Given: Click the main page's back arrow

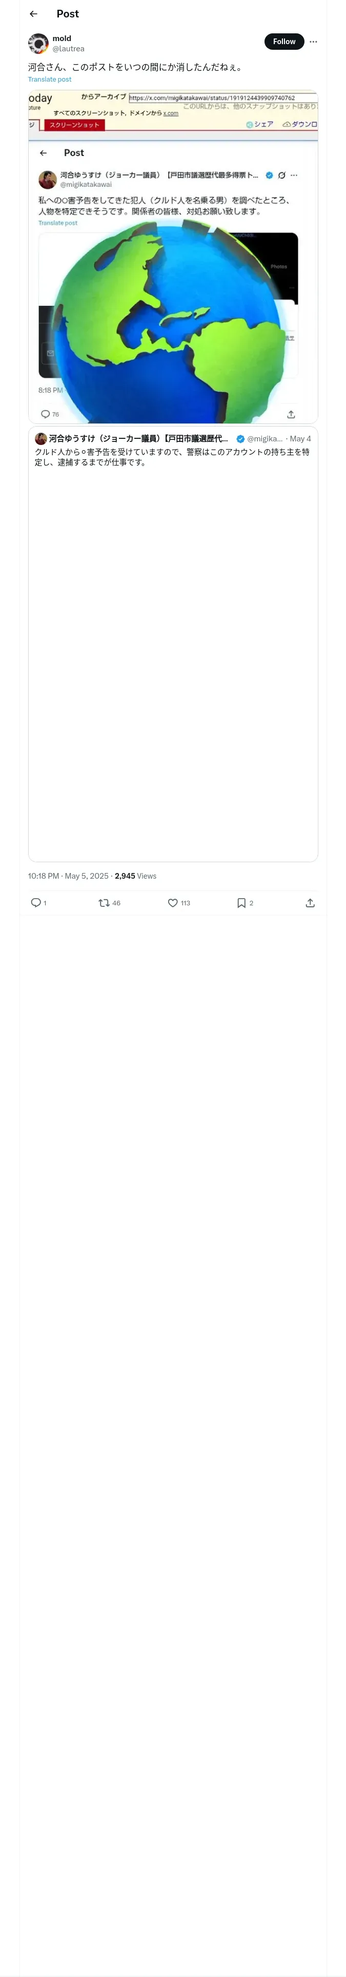Looking at the screenshot, I should 33,14.
